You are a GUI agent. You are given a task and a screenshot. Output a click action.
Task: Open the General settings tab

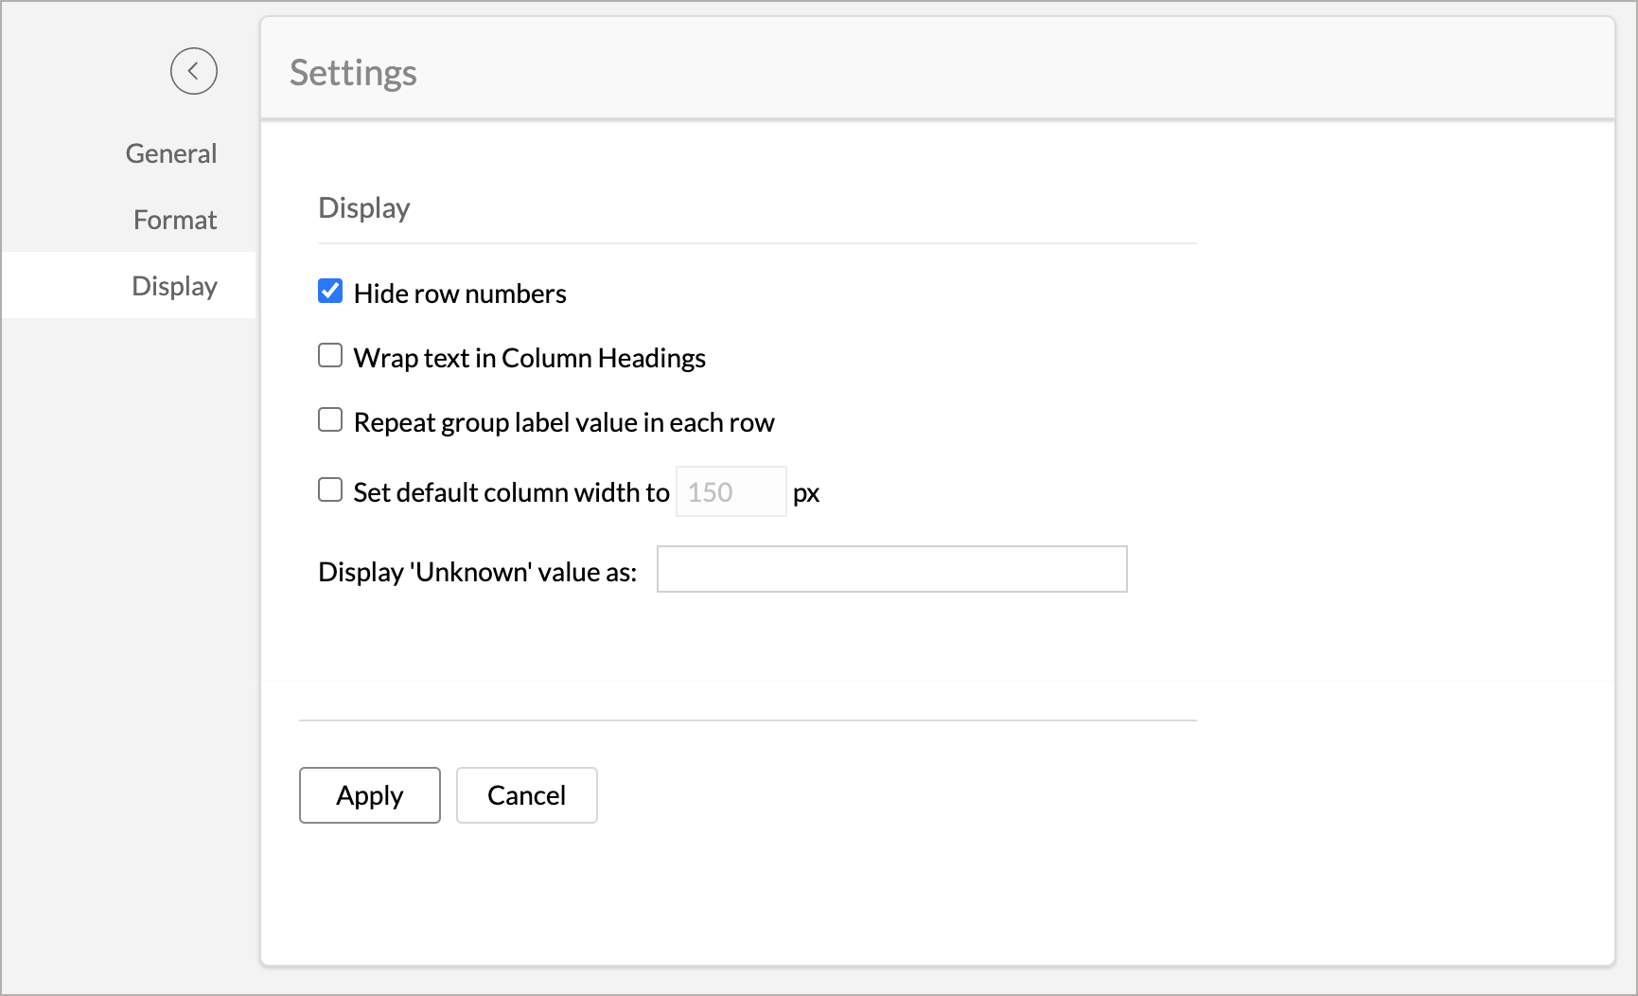[171, 153]
